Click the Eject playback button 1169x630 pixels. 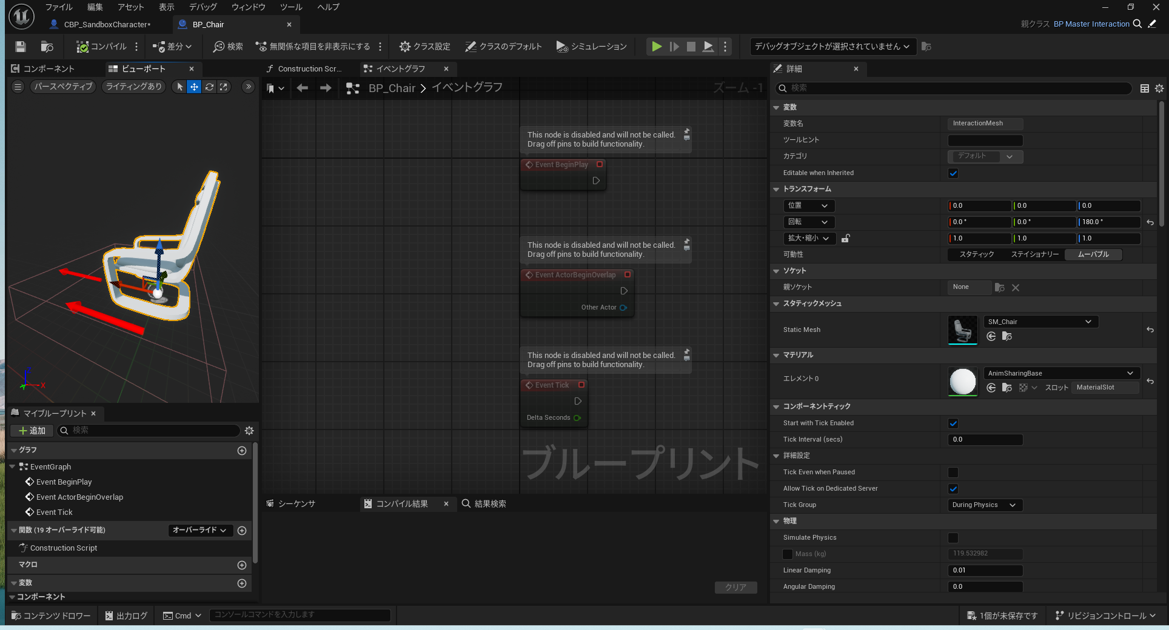(708, 47)
